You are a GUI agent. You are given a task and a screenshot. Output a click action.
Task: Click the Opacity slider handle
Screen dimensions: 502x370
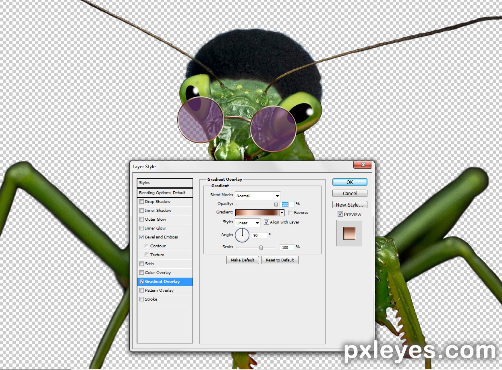[276, 205]
